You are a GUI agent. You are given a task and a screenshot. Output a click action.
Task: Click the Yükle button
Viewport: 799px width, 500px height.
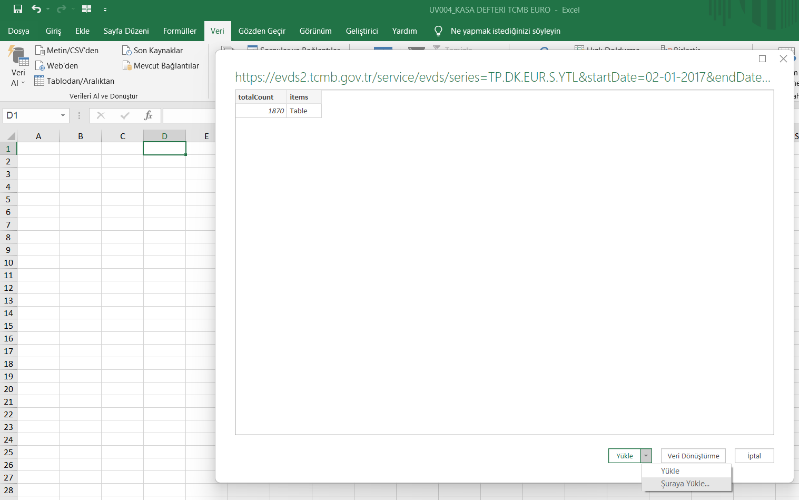(x=625, y=456)
